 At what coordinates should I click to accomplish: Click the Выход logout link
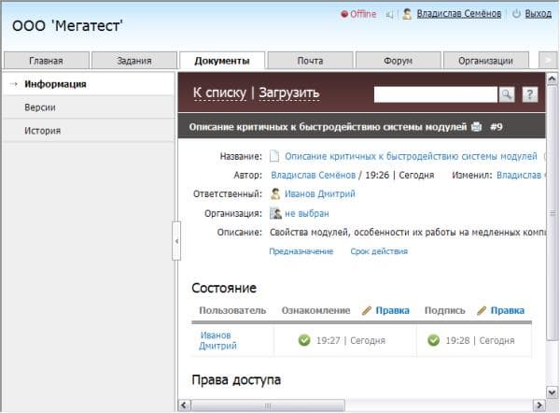click(x=538, y=14)
